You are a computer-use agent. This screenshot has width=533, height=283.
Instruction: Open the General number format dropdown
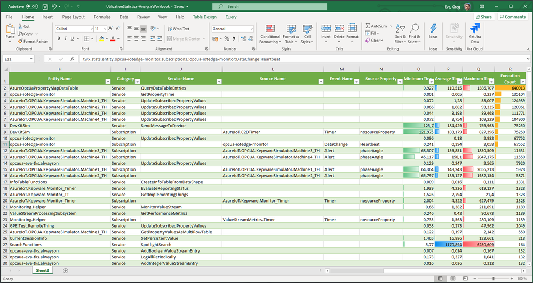click(x=251, y=29)
